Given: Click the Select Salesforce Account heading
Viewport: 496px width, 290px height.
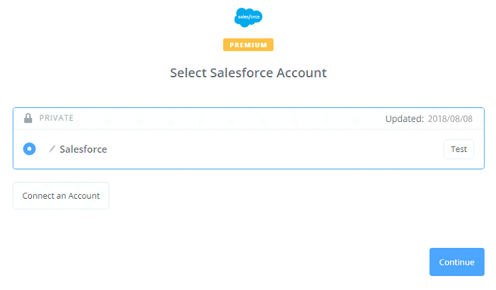Looking at the screenshot, I should pyautogui.click(x=248, y=73).
